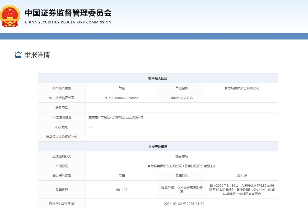The image size is (308, 208).
Task: Click the 股票 value under 操纵标的类型
Action: coord(122,176)
